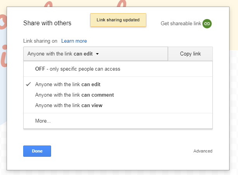The width and height of the screenshot is (238, 175).
Task: Open the link permission dropdown
Action: [x=96, y=54]
